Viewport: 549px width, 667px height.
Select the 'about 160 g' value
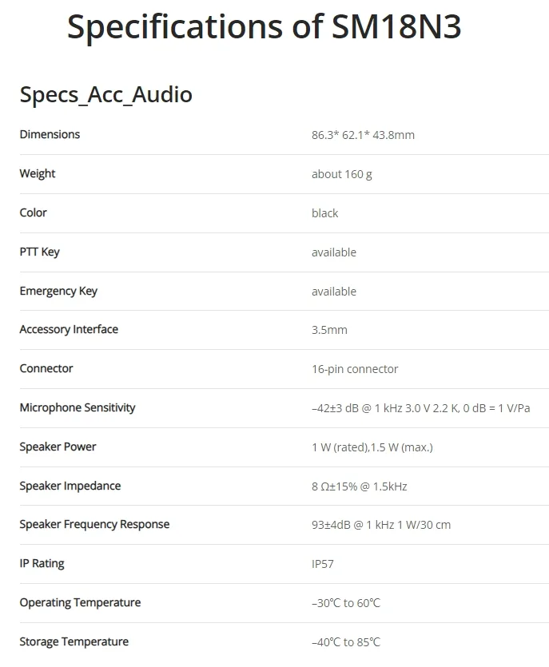(x=342, y=174)
